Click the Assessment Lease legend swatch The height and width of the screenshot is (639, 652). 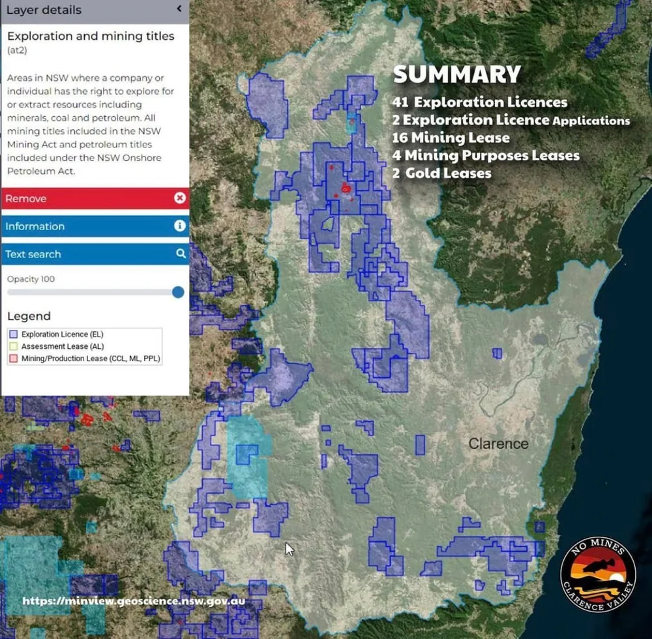pos(14,346)
